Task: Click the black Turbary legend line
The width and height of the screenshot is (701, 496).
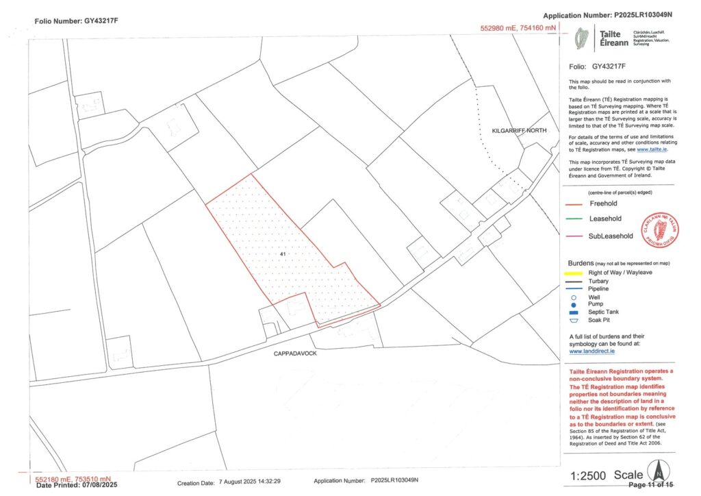Action: coord(574,282)
